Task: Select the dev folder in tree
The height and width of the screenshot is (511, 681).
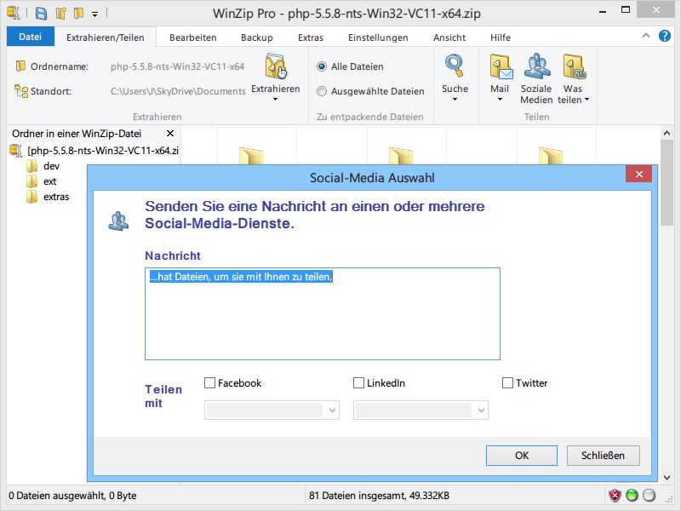Action: click(51, 166)
